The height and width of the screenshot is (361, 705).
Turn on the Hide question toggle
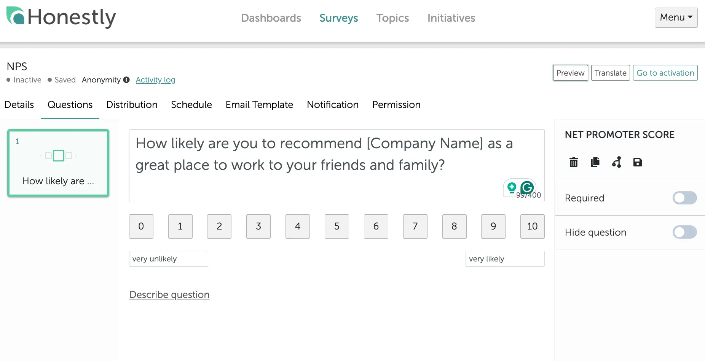(x=684, y=232)
